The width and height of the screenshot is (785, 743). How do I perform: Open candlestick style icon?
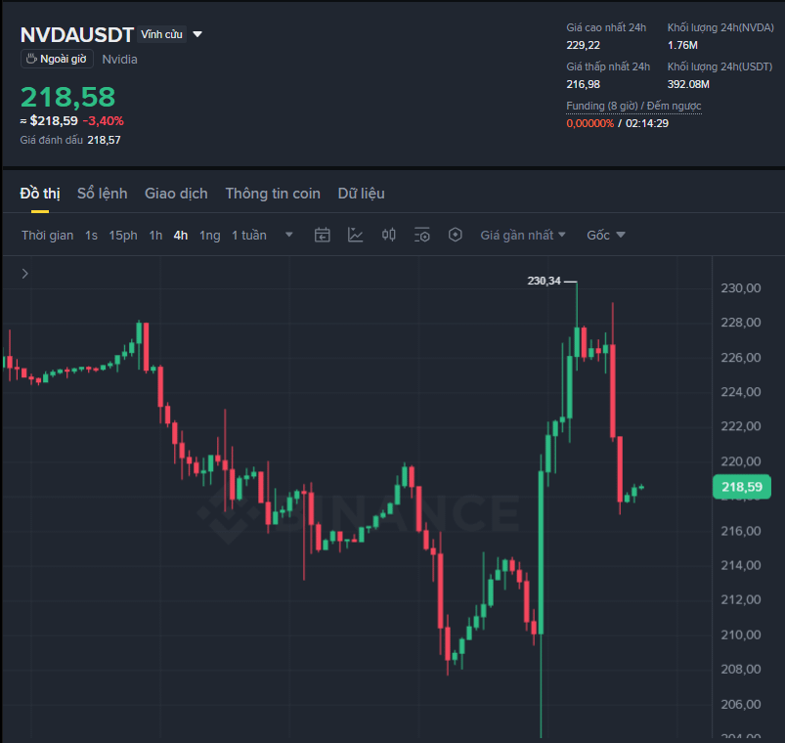pos(388,235)
